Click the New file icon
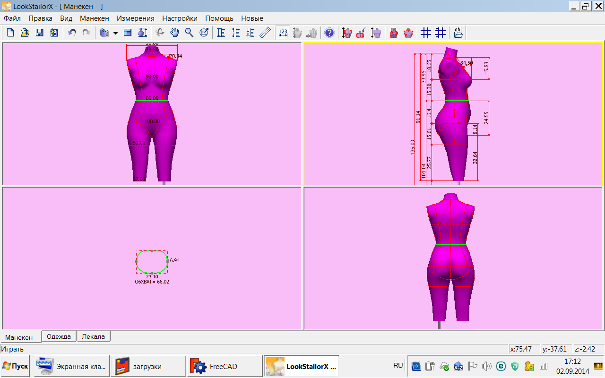Image resolution: width=605 pixels, height=378 pixels. [10, 33]
